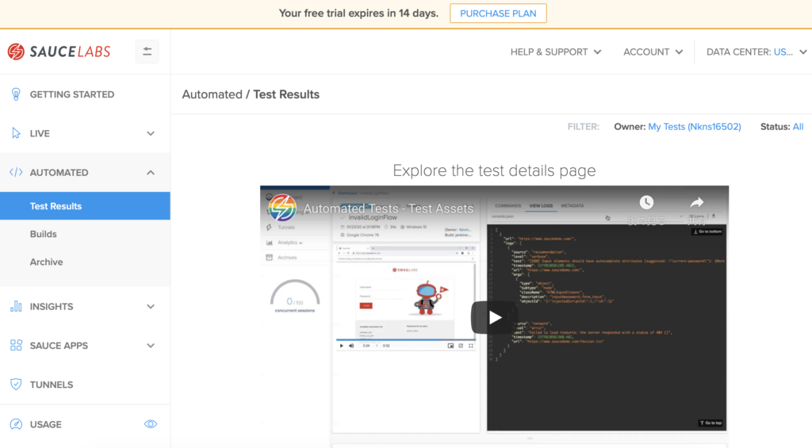
Task: Expand the Live section chevron
Action: [x=151, y=134]
